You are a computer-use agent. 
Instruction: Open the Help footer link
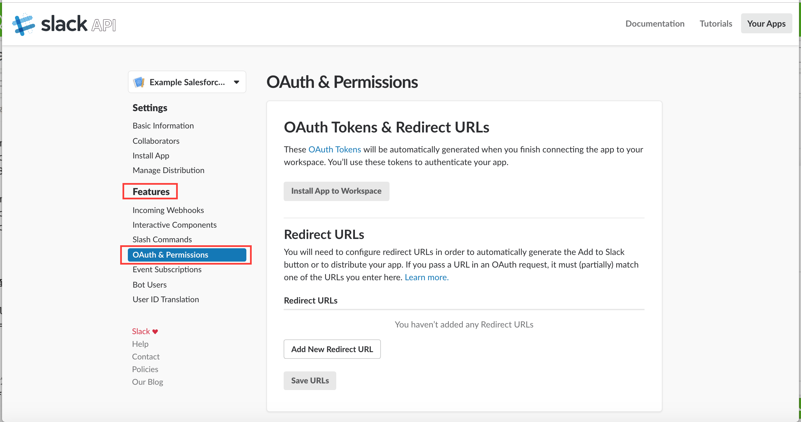pyautogui.click(x=140, y=344)
